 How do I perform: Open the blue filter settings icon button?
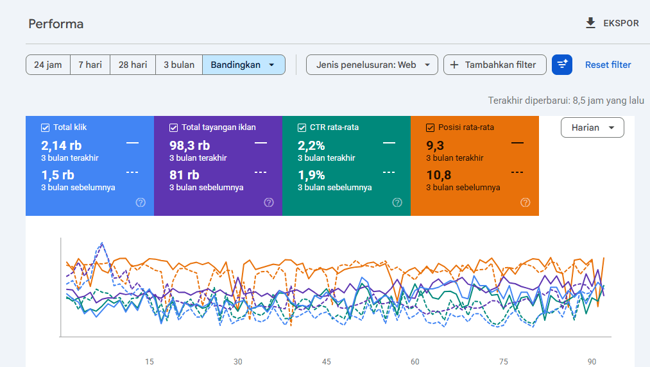coord(561,65)
